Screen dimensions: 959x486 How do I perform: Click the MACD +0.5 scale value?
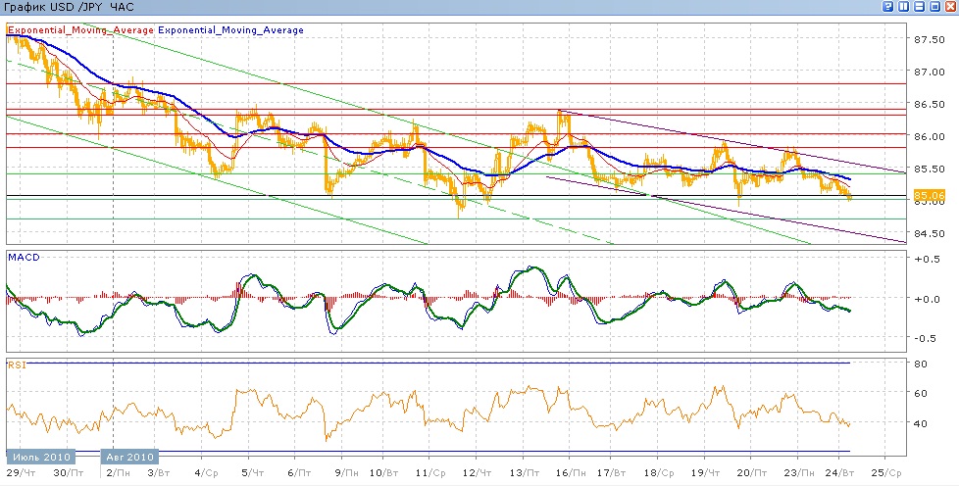928,259
